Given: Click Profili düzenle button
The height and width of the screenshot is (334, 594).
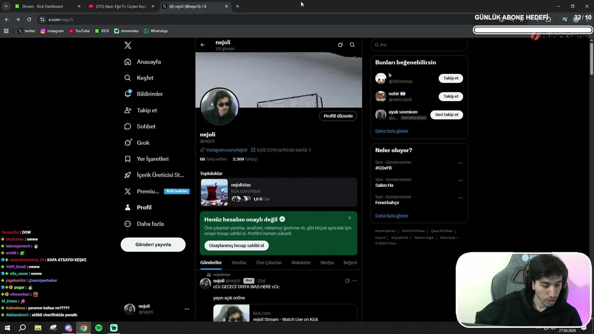Looking at the screenshot, I should tap(338, 116).
